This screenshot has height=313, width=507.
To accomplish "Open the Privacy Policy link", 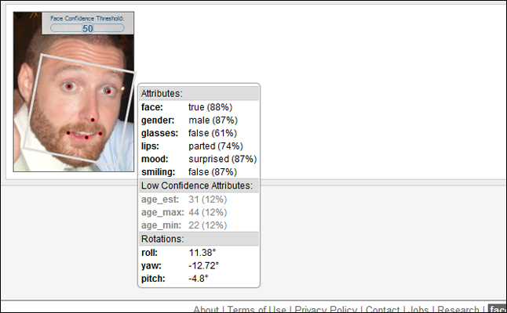I will coord(326,309).
